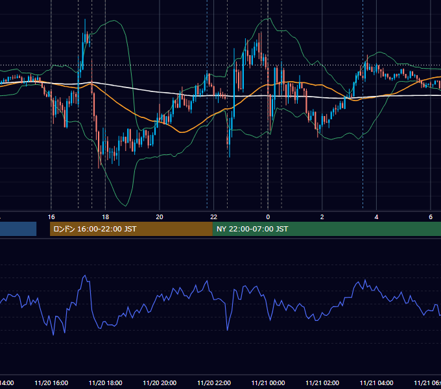The height and width of the screenshot is (389, 441).
Task: Click the hour label 20 on the axis
Action: [x=160, y=217]
